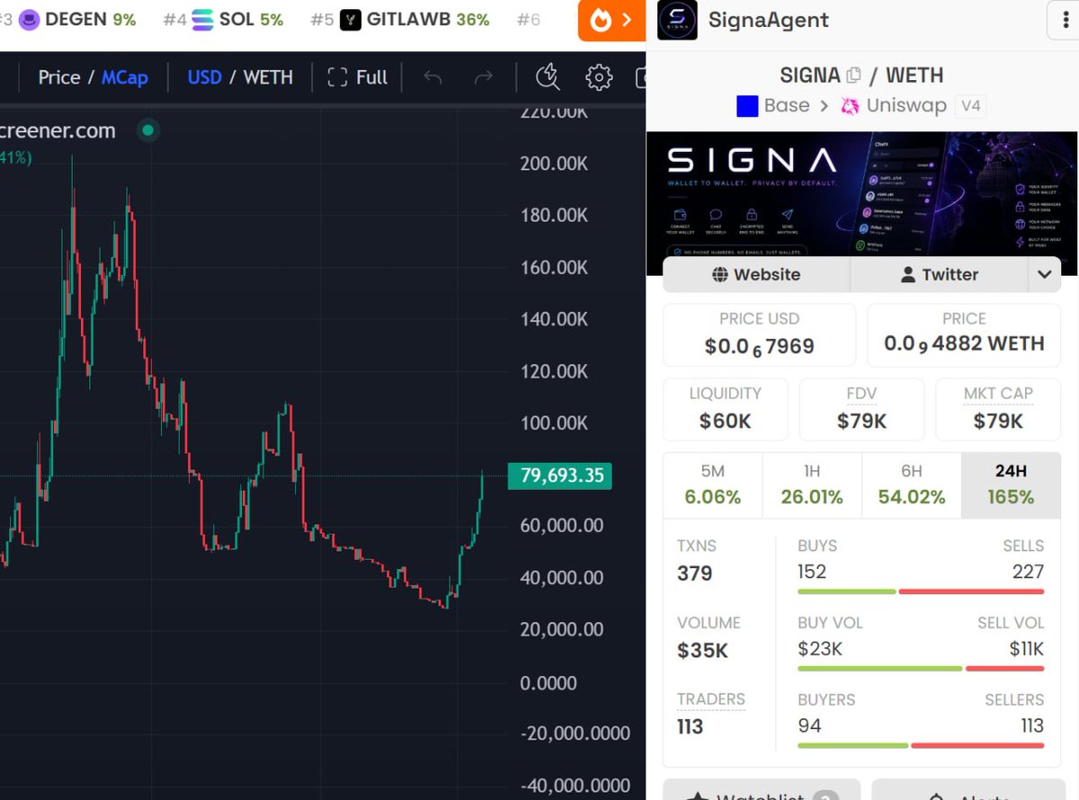This screenshot has width=1079, height=800.
Task: Select the 5M timeframe tab
Action: (712, 485)
